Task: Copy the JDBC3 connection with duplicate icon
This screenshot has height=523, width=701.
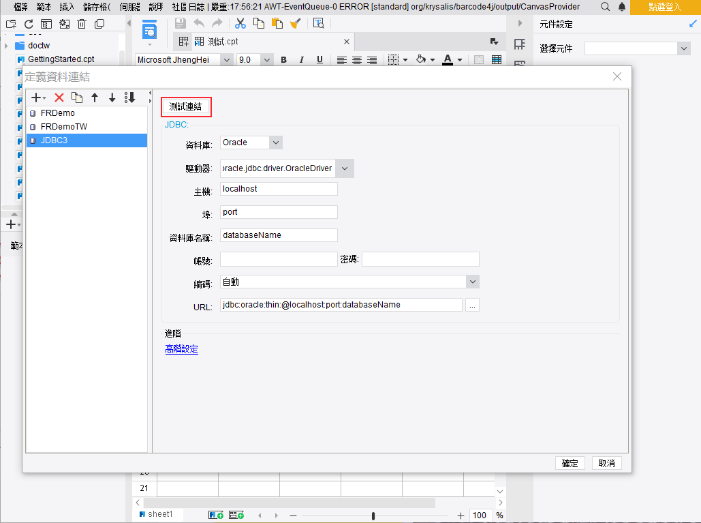Action: click(77, 98)
